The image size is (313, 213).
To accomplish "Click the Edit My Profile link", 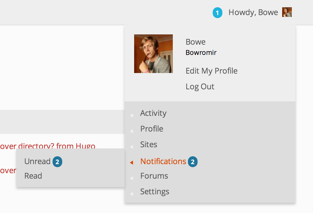I will (211, 71).
